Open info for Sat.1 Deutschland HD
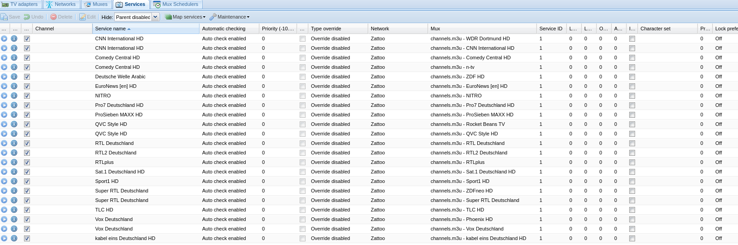 point(14,172)
